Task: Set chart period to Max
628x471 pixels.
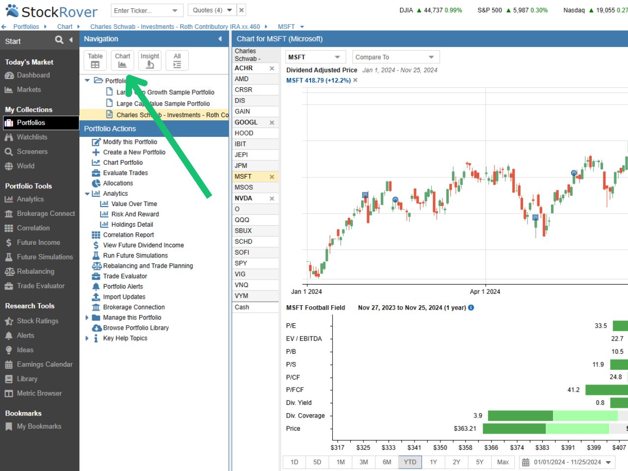Action: pyautogui.click(x=502, y=462)
